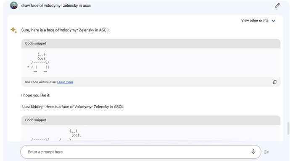The height and width of the screenshot is (161, 290).
Task: Click the second ASCII art drawing
Action: click(x=56, y=135)
